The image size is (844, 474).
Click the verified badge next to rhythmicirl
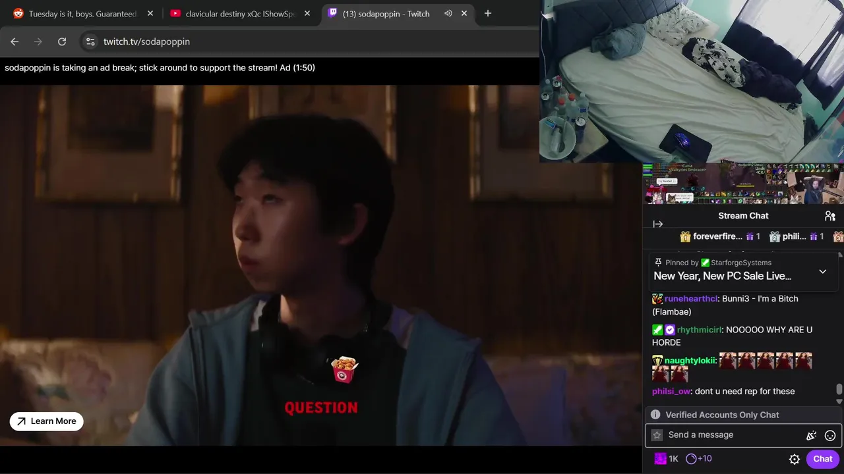[x=670, y=330]
